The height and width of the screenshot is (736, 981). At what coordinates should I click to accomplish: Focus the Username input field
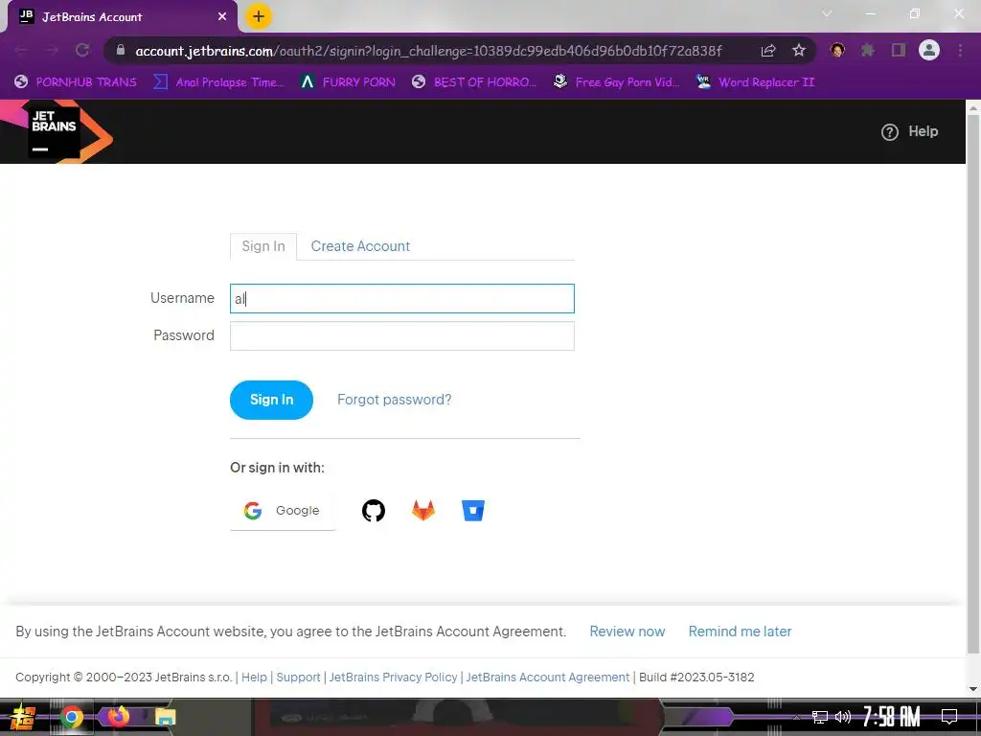(x=402, y=299)
